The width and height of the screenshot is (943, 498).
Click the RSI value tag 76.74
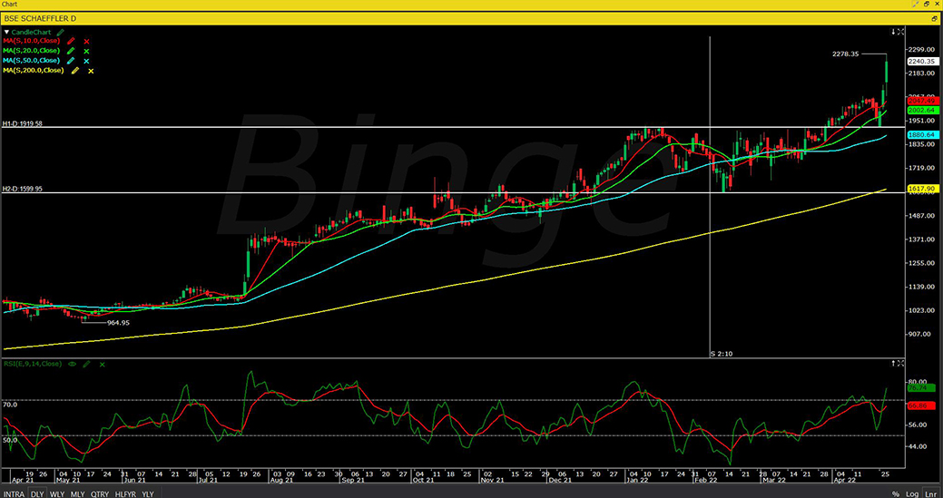click(x=920, y=388)
